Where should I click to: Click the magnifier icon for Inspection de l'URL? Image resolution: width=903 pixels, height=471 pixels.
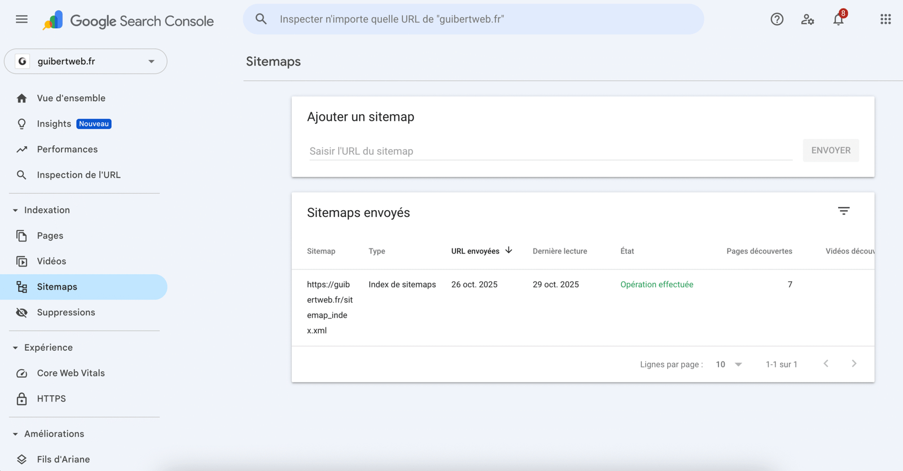click(x=21, y=175)
